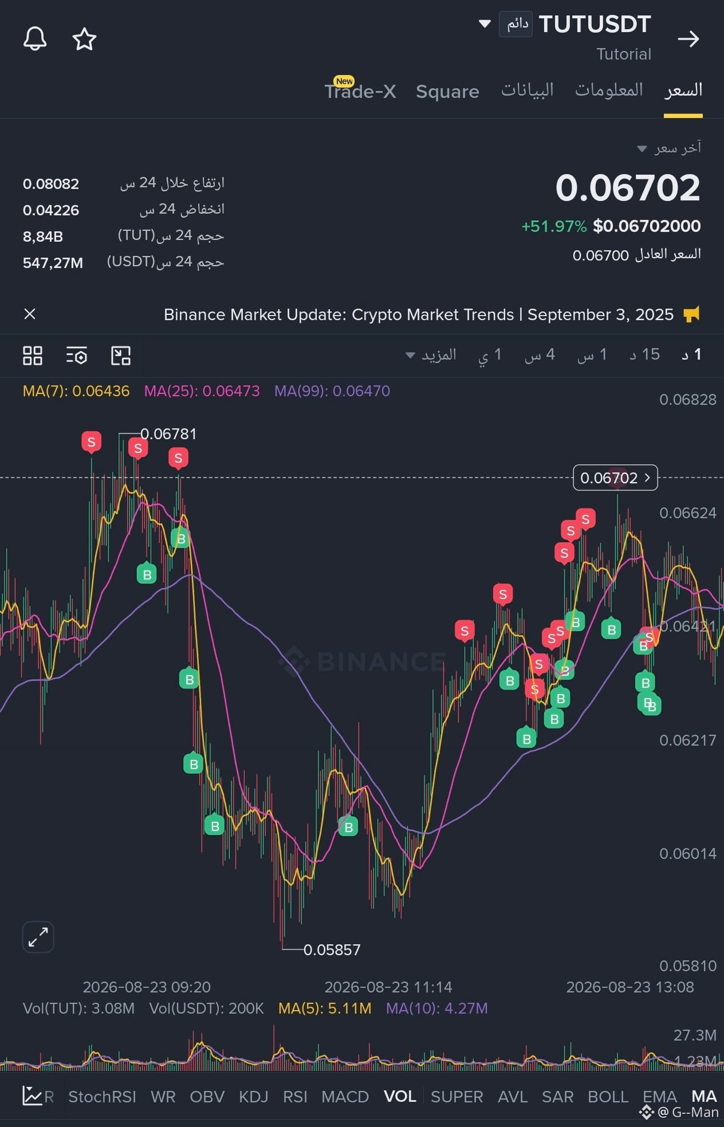Screen dimensions: 724x1127
Task: Select the 4 س timeframe
Action: [540, 354]
